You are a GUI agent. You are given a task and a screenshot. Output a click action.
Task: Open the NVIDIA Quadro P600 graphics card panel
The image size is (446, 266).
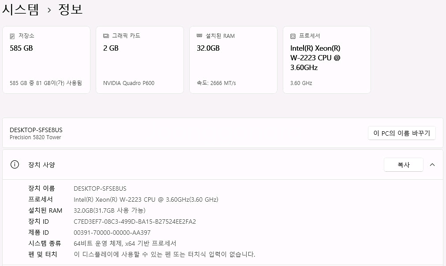139,59
